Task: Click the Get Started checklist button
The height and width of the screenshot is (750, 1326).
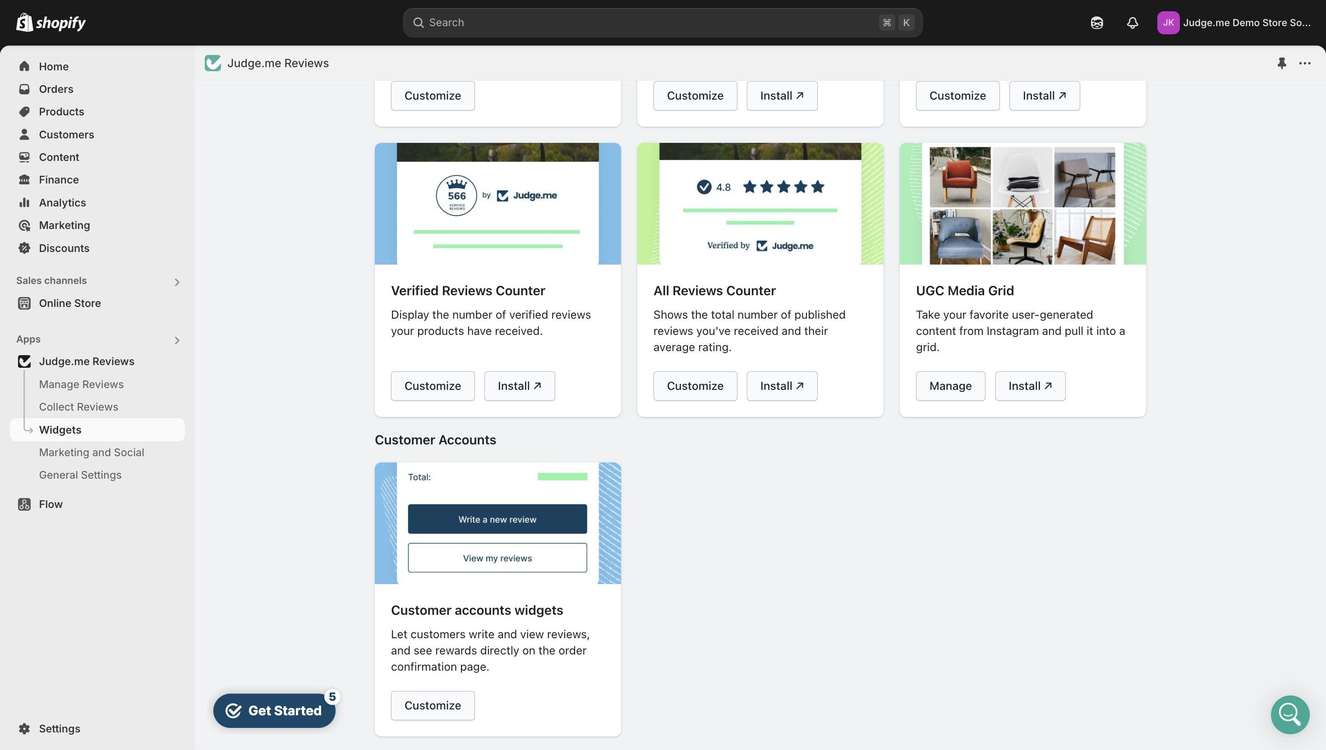Action: point(274,710)
